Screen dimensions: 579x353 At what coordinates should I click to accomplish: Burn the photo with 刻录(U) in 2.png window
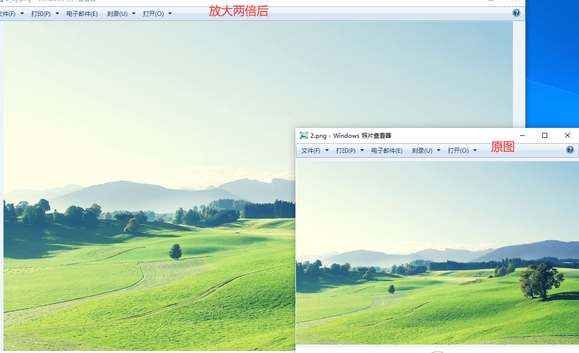click(x=422, y=150)
